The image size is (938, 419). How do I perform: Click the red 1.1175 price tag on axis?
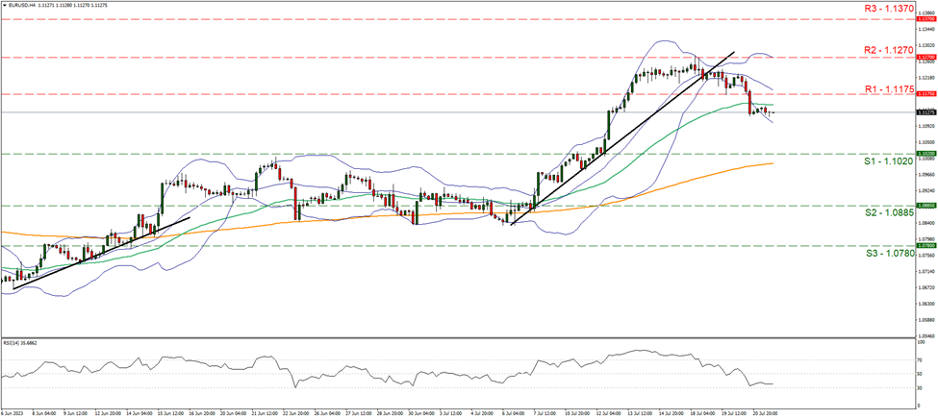tap(926, 94)
